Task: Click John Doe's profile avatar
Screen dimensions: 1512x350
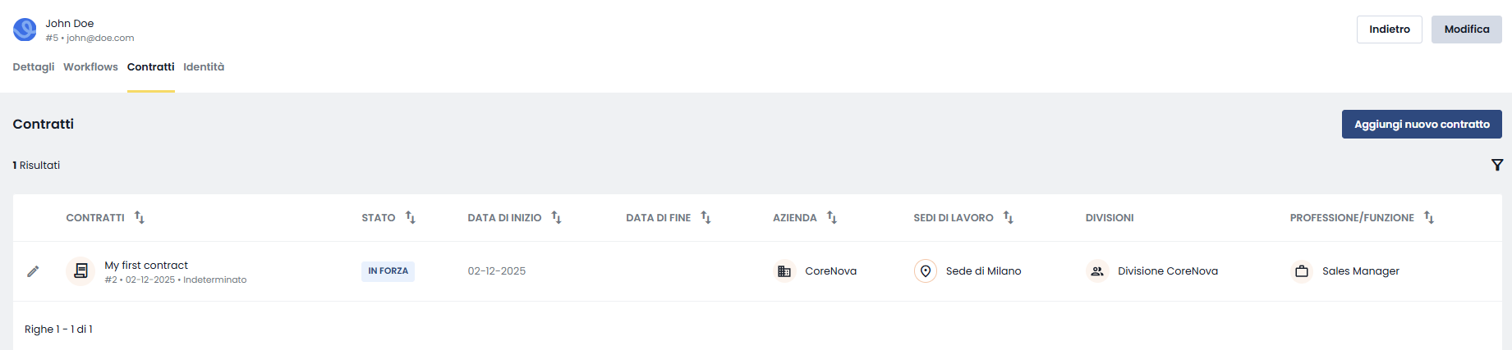Action: (25, 30)
